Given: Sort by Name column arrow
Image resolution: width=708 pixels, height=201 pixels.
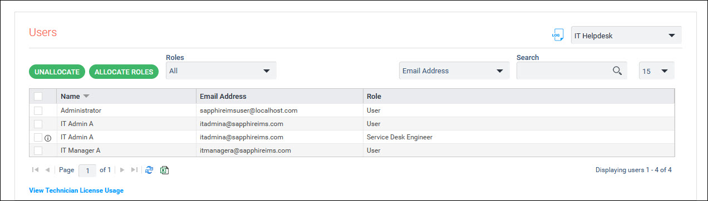Looking at the screenshot, I should click(x=86, y=97).
